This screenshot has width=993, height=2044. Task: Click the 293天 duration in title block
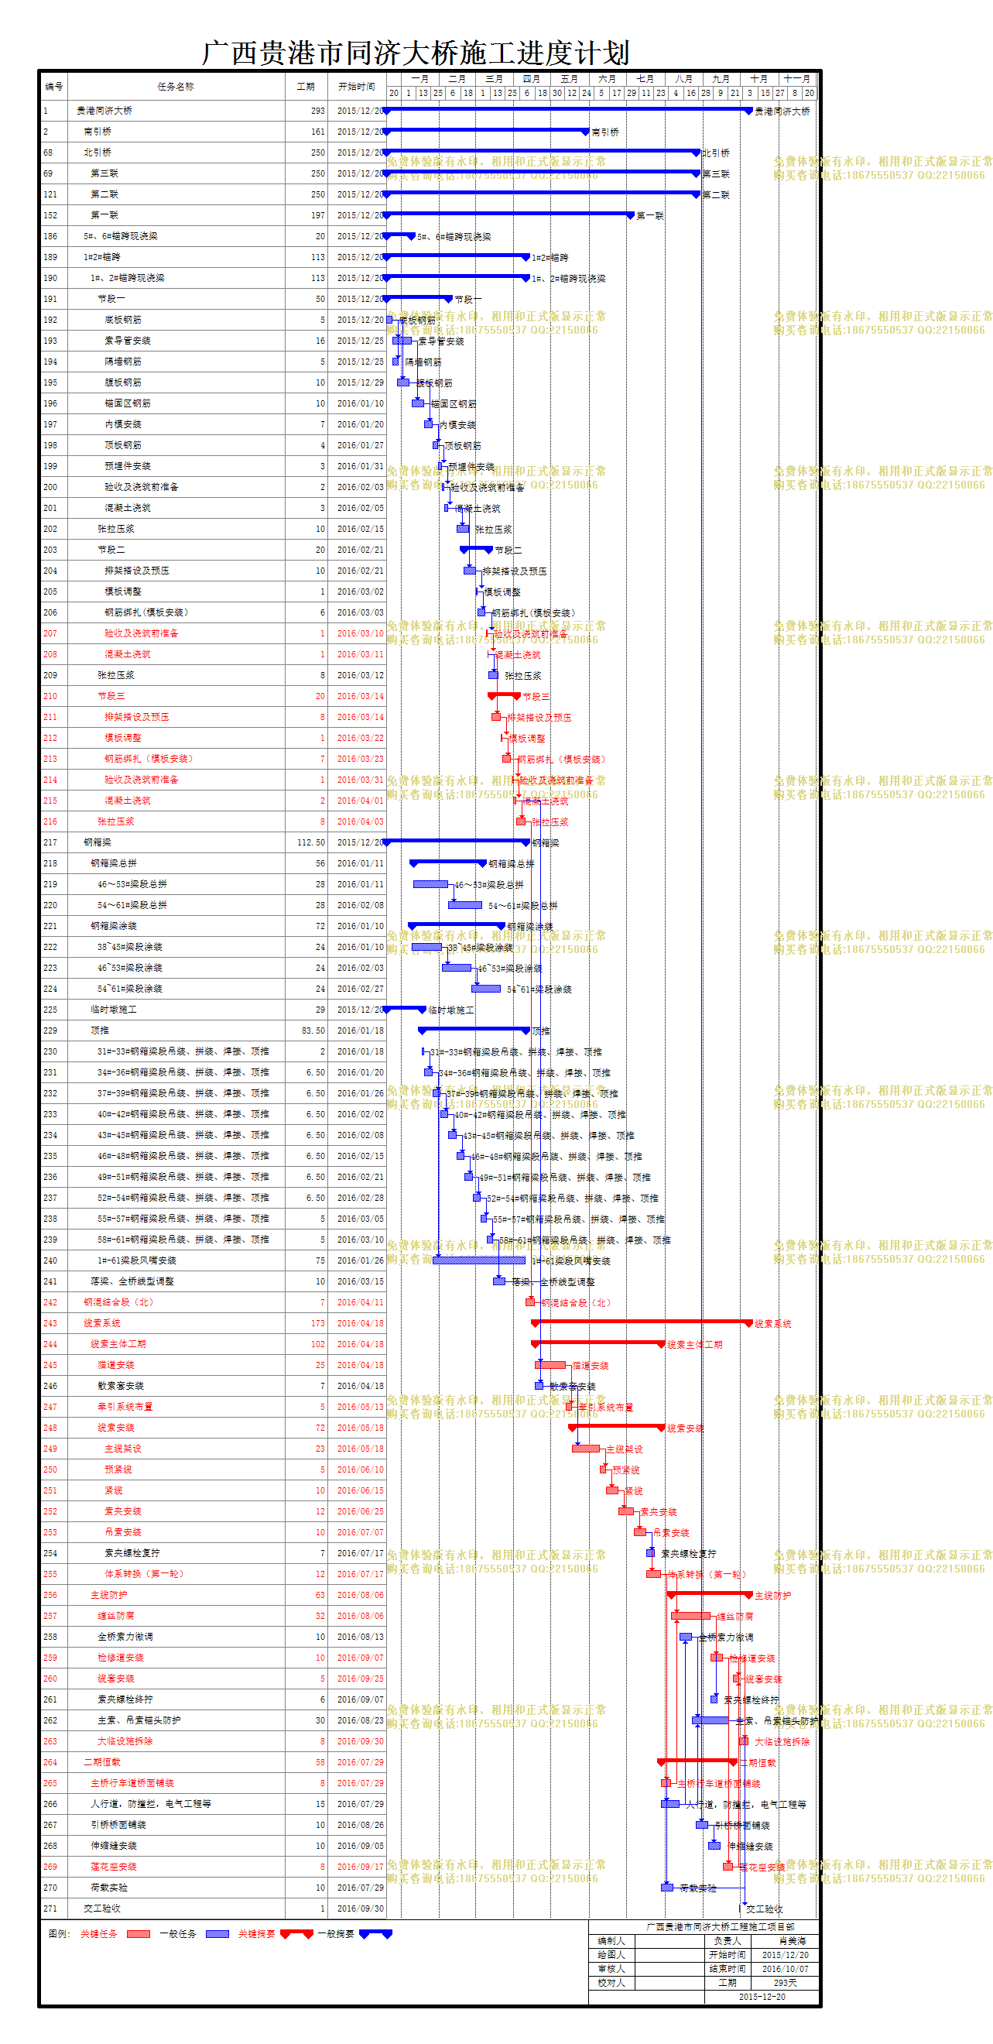786,1982
